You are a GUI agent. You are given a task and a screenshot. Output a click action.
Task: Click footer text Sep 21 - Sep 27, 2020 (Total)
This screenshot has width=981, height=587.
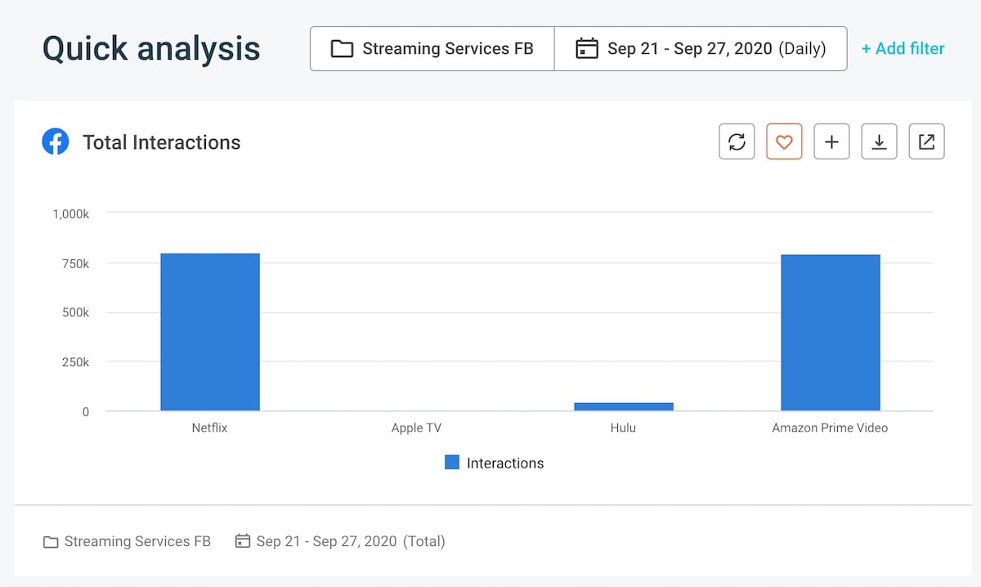pos(351,541)
